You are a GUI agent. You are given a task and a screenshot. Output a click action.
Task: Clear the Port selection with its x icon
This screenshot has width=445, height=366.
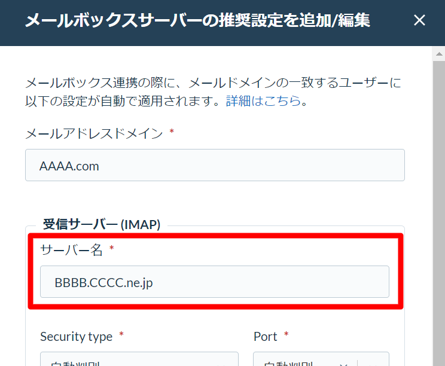click(344, 364)
